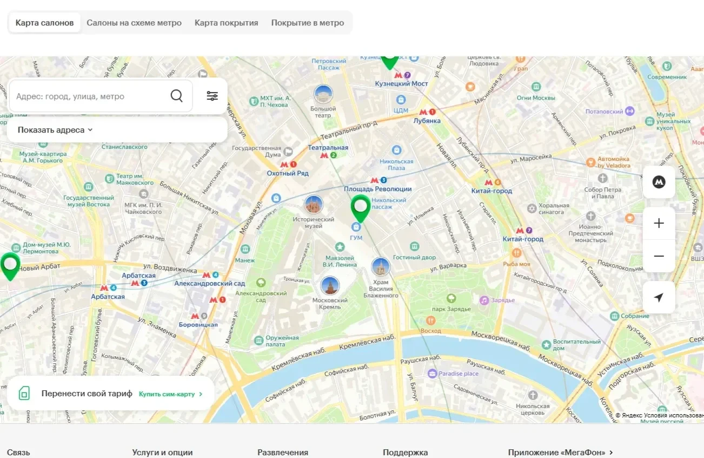This screenshot has height=458, width=704.
Task: Click the Московский Кремль photo marker
Action: pyautogui.click(x=330, y=285)
